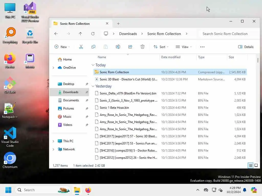
Task: Click Downloads breadcrumb in address bar
Action: tap(128, 34)
